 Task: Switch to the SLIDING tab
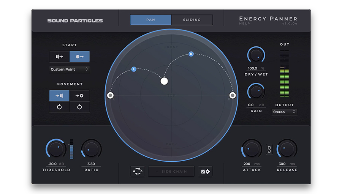(x=192, y=20)
